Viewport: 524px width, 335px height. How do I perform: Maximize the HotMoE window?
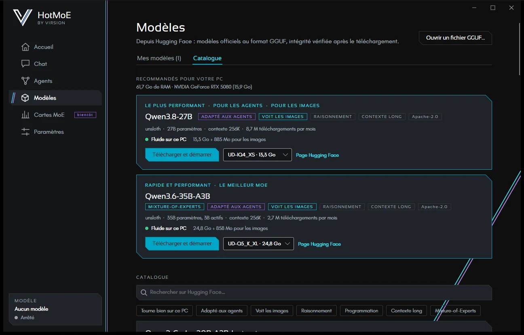point(493,8)
